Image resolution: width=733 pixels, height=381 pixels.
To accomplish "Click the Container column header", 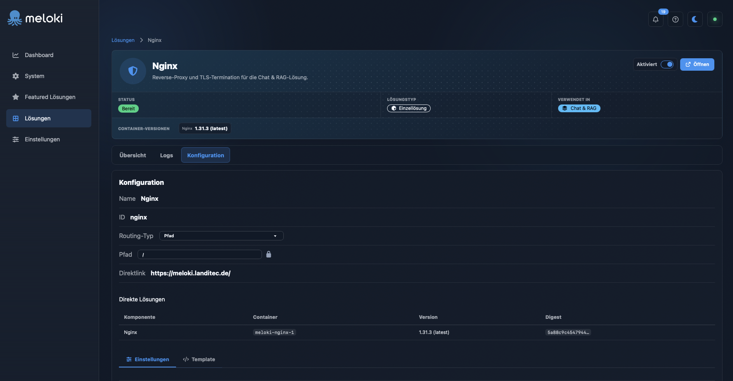I will point(265,317).
